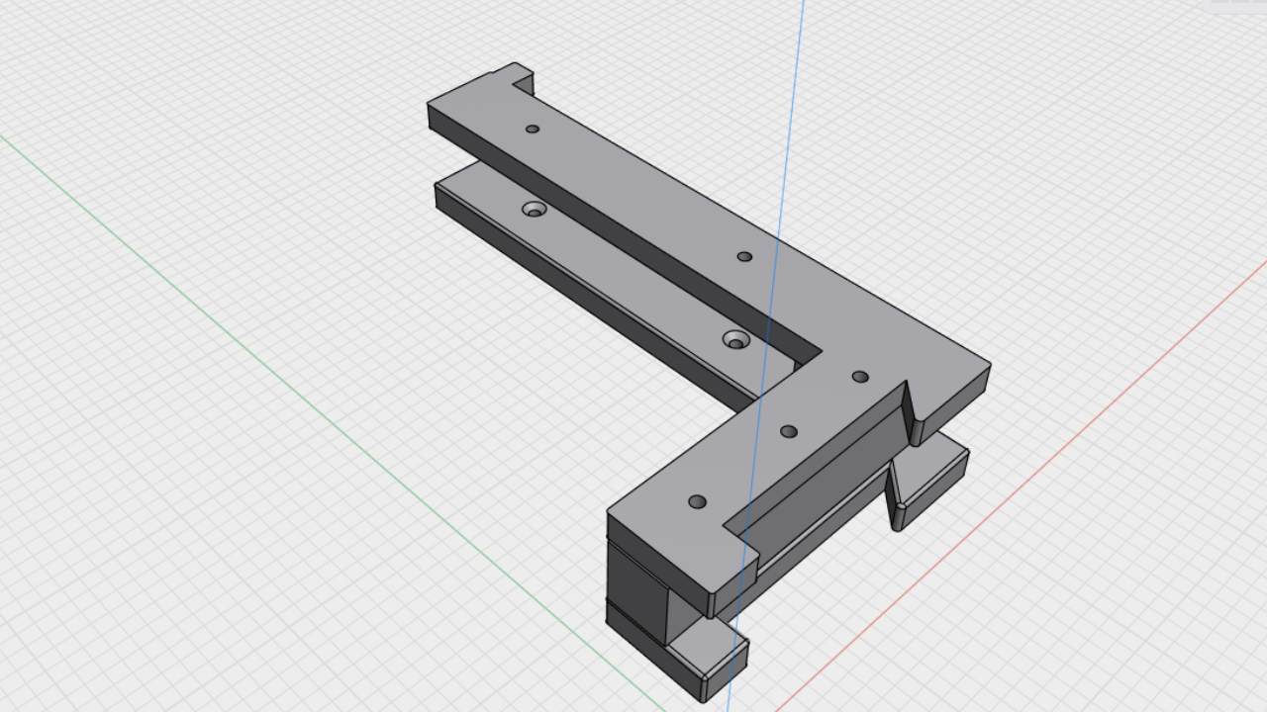
Task: Pick the countersunk hole at the lower plate's far end
Action: pos(535,210)
